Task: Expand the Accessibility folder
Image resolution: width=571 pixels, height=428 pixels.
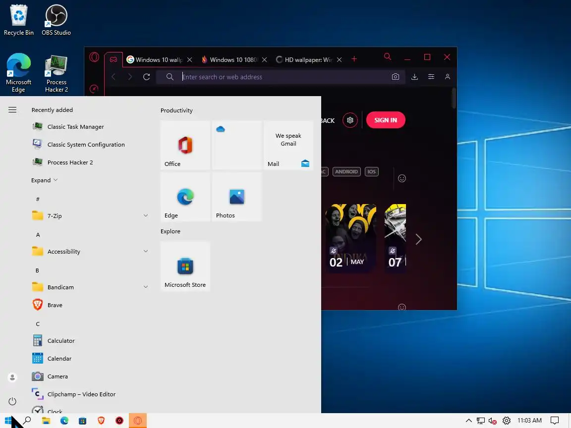Action: coord(90,252)
